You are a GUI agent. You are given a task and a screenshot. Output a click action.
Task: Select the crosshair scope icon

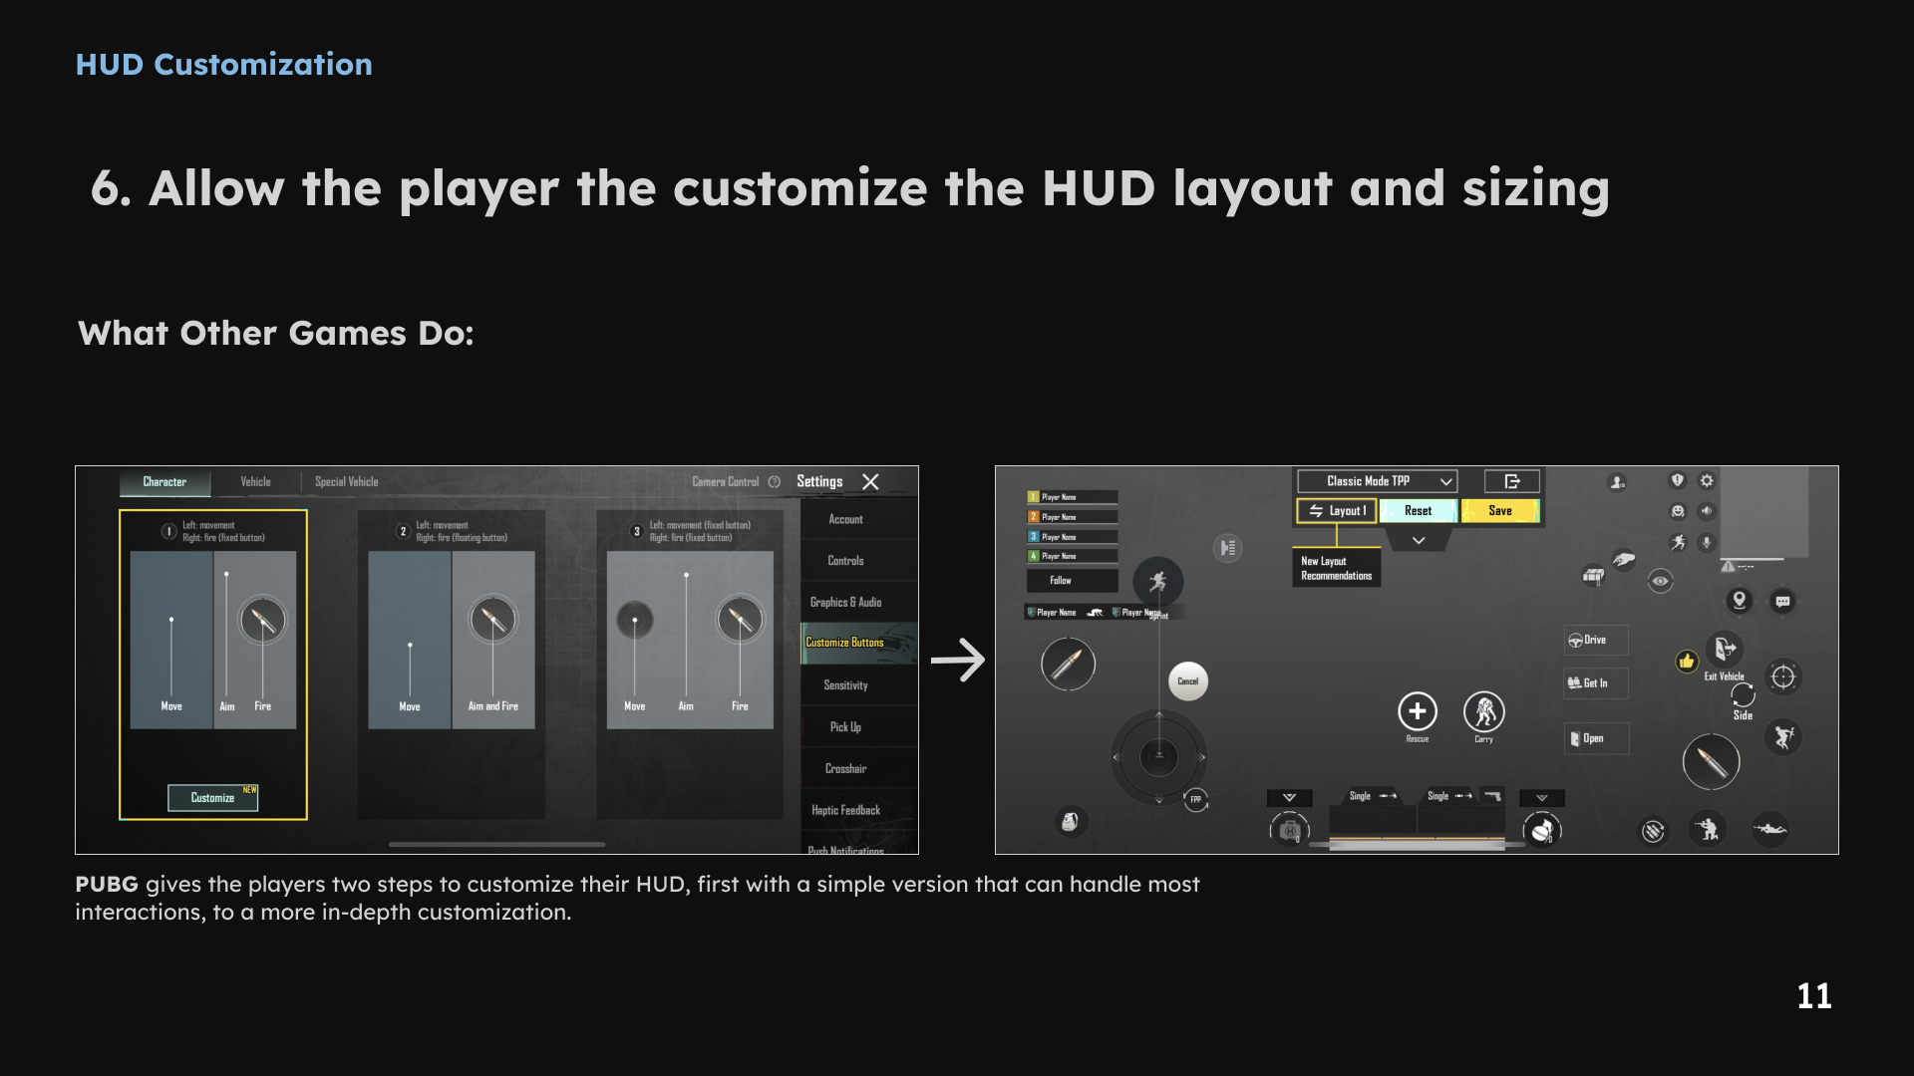tap(1783, 677)
